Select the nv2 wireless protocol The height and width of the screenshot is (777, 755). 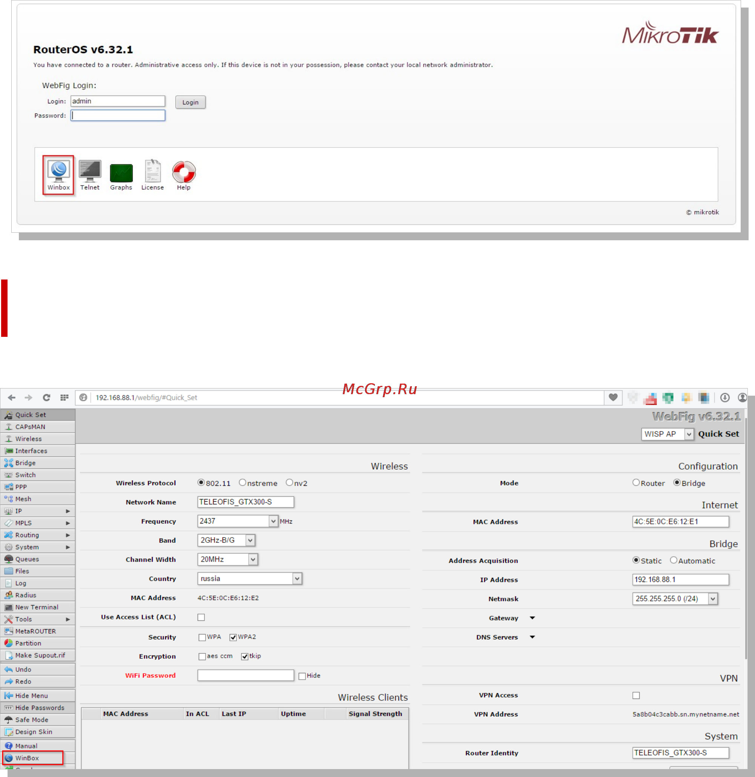[x=289, y=483]
